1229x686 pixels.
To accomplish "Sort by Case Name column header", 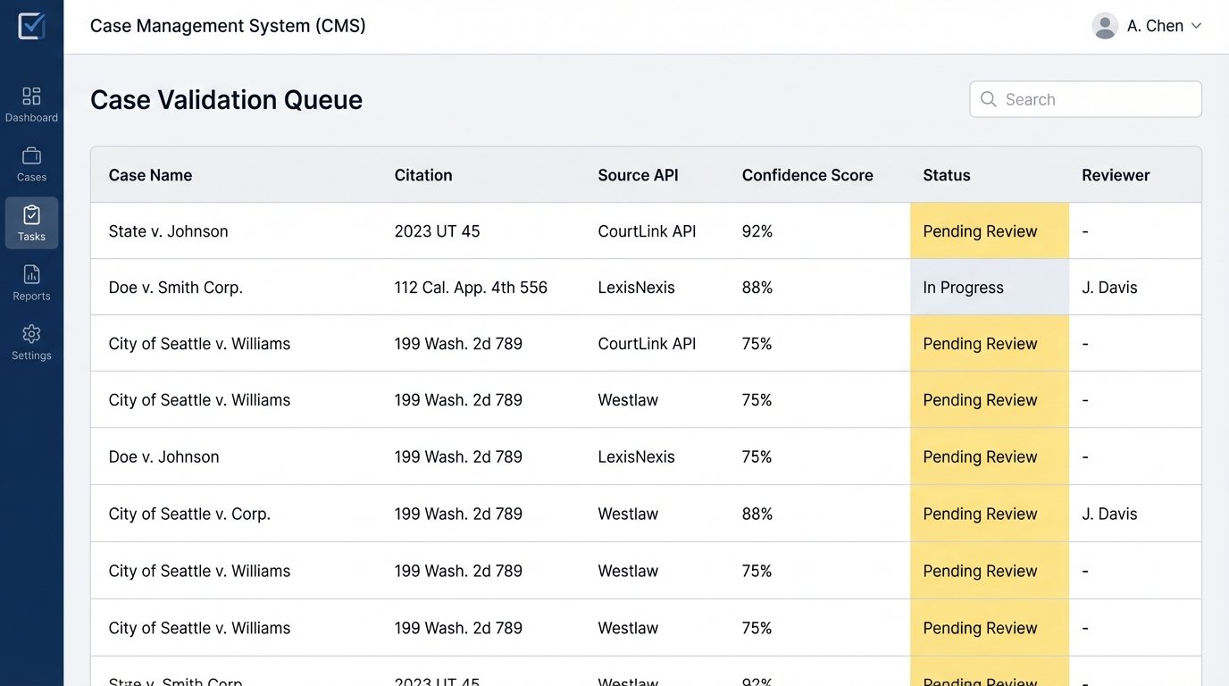I will tap(150, 175).
